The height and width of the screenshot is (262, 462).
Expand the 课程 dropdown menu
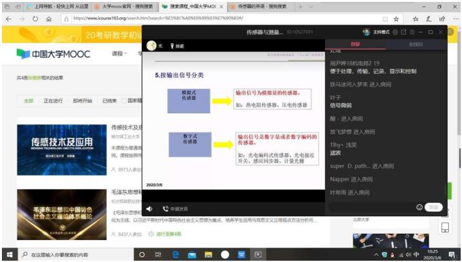click(x=119, y=53)
